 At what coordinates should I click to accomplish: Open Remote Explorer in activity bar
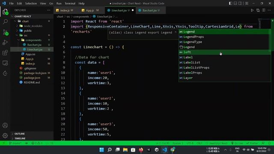click(5, 63)
